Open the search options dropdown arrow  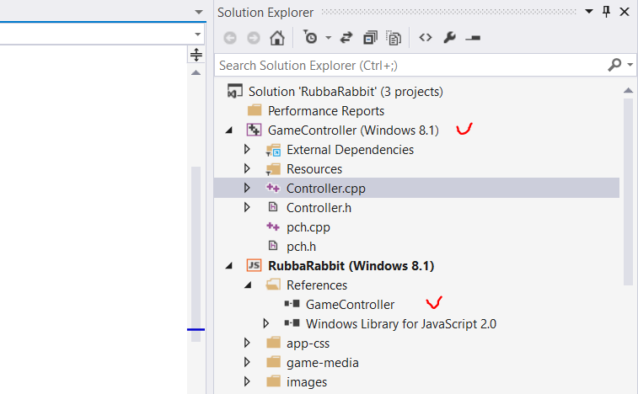(630, 65)
